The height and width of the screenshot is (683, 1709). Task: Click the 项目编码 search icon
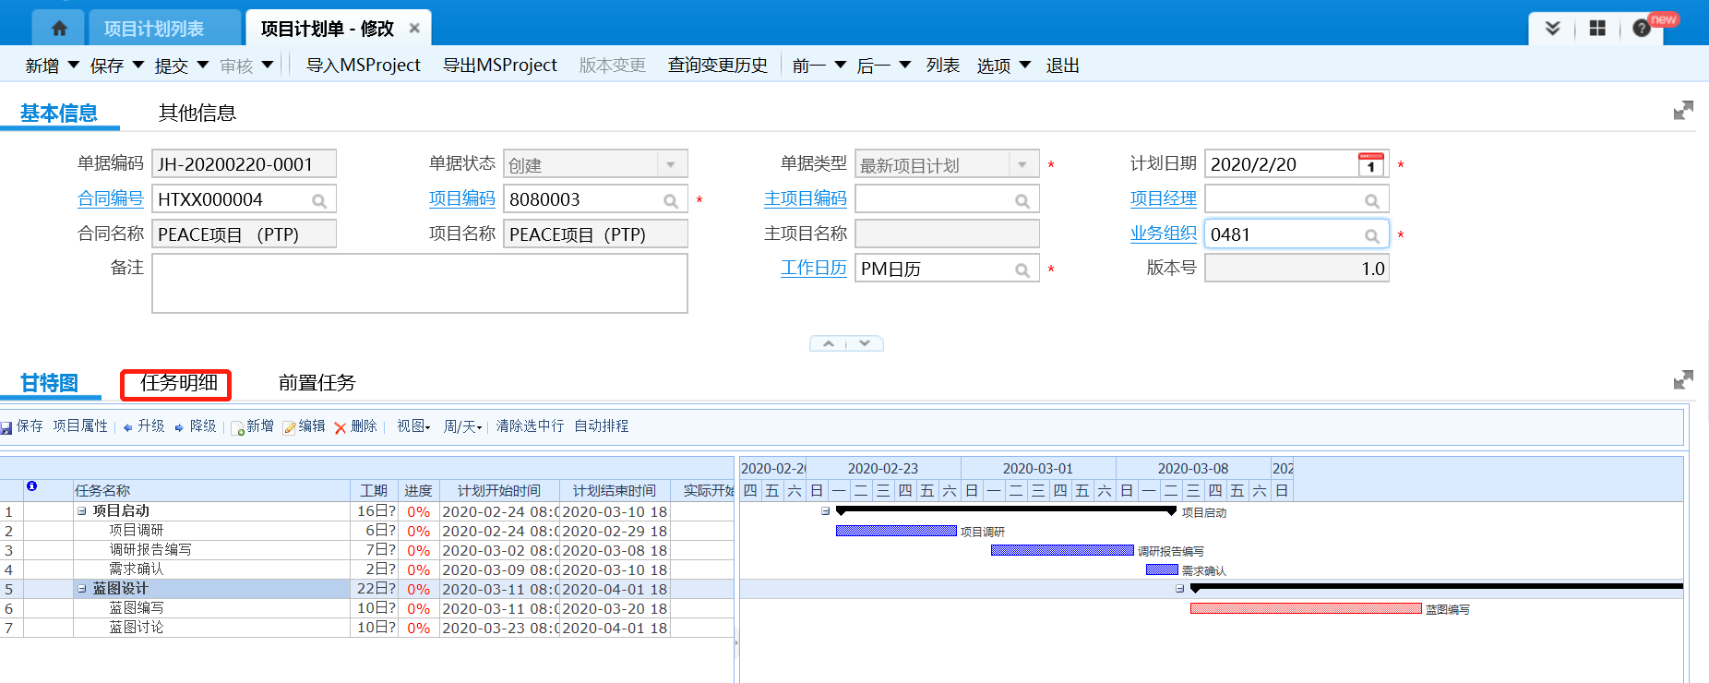(671, 200)
